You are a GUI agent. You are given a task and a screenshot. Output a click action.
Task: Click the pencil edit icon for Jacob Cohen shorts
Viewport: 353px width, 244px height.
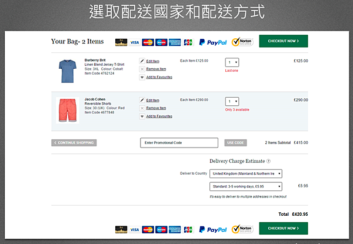[142, 100]
